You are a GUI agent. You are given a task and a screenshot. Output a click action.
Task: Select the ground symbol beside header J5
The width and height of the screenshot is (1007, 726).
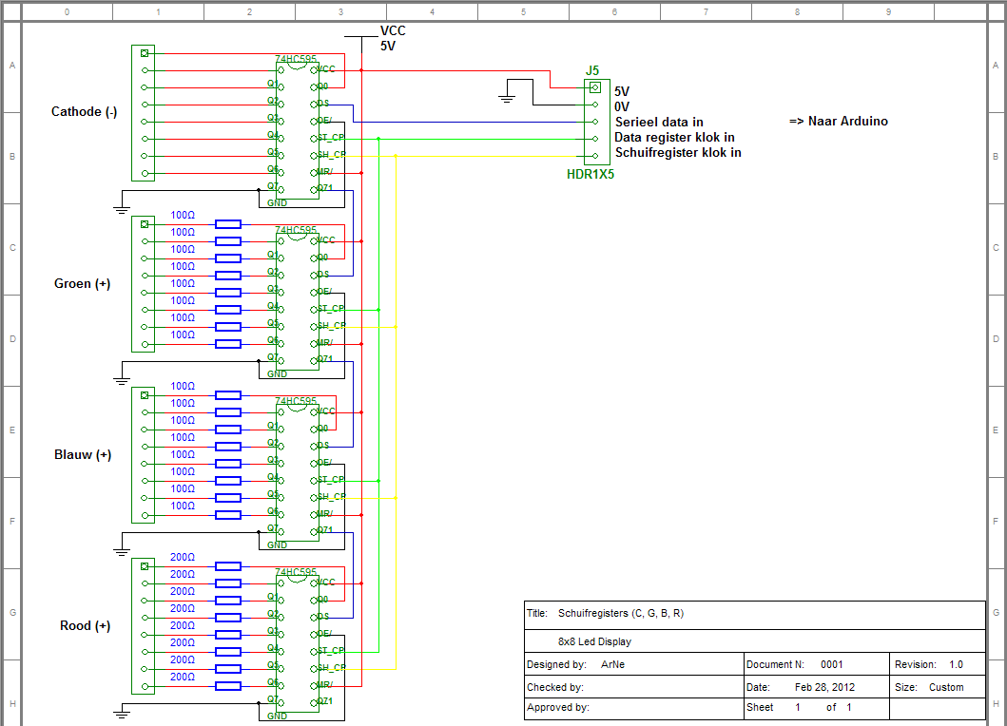click(x=509, y=92)
